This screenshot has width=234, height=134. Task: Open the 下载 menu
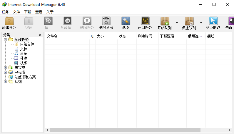[x=28, y=12]
